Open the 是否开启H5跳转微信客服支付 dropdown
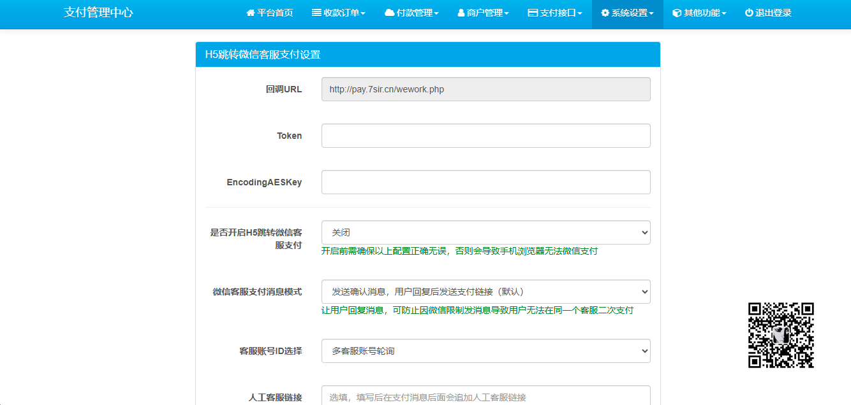 [x=485, y=232]
